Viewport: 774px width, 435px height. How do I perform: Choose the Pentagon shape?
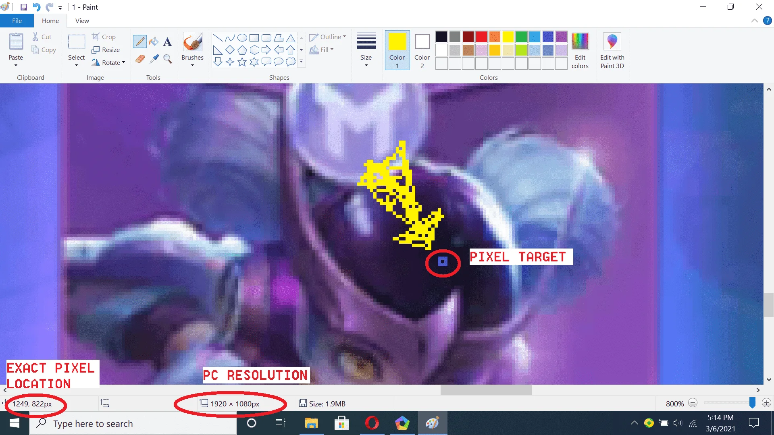click(x=242, y=50)
